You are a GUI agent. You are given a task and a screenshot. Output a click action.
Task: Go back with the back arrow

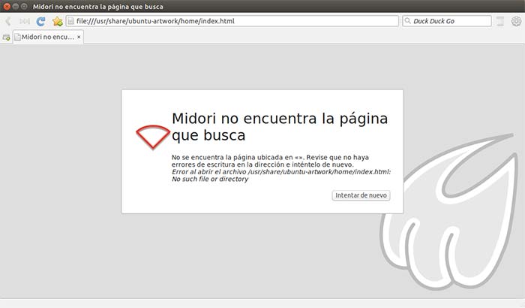pos(8,21)
